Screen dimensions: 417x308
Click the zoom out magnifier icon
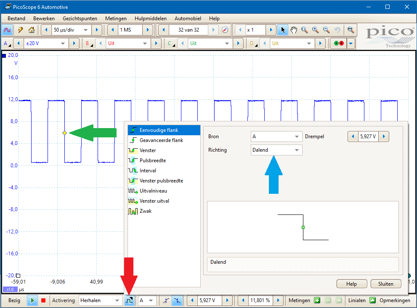pyautogui.click(x=326, y=30)
